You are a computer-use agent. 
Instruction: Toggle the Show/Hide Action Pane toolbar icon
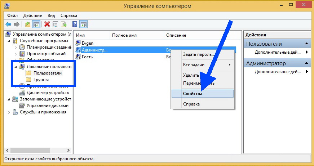84,24
